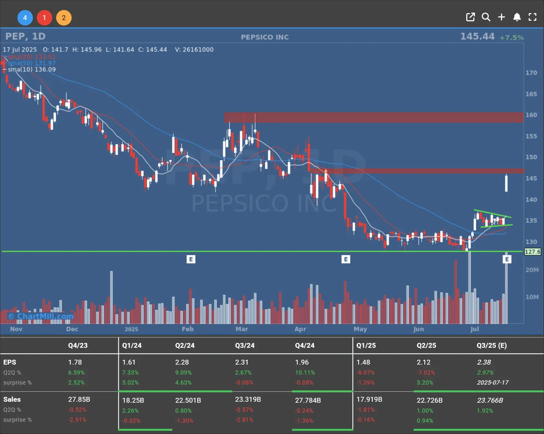Click Q1/25 sales value 17.919B

pos(369,399)
